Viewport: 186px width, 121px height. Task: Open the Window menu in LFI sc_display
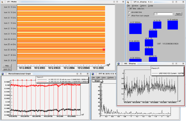(x=135, y=6)
